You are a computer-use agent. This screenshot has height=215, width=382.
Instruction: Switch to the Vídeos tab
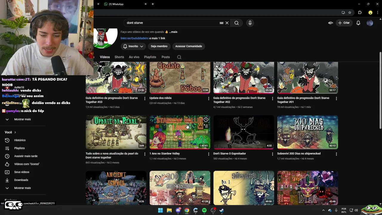(x=105, y=57)
